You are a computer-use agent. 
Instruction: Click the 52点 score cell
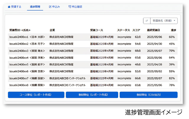tap(138, 71)
